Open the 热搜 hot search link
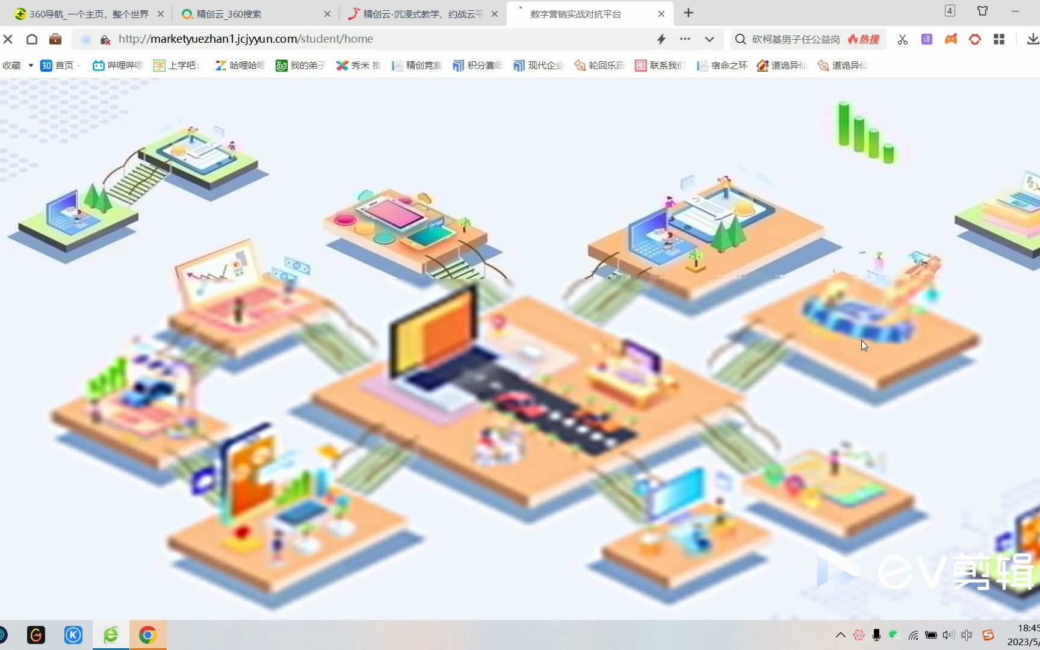Screen dimensions: 1040x650 tap(864, 39)
